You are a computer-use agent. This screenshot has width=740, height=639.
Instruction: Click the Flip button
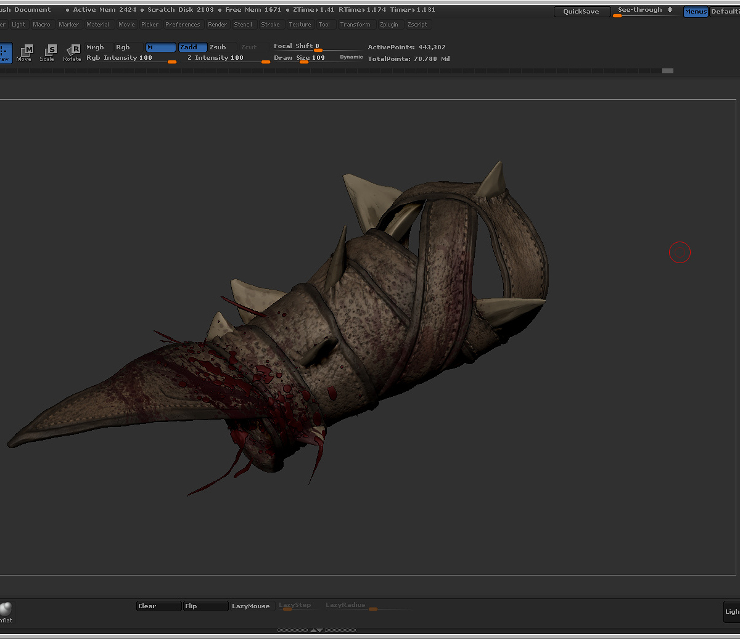[x=206, y=606]
